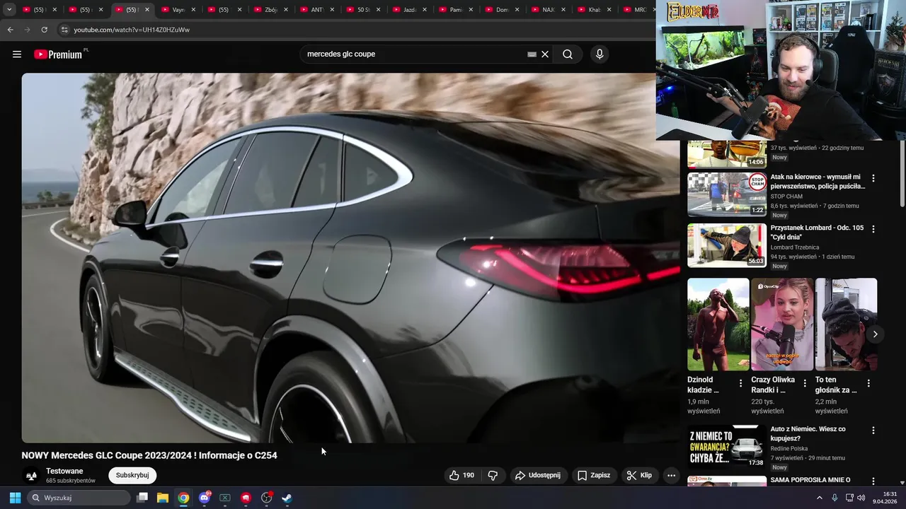Viewport: 906px width, 509px height.
Task: Open 'Przystanek Lombard - Odc. 105' thumbnail
Action: tap(727, 245)
